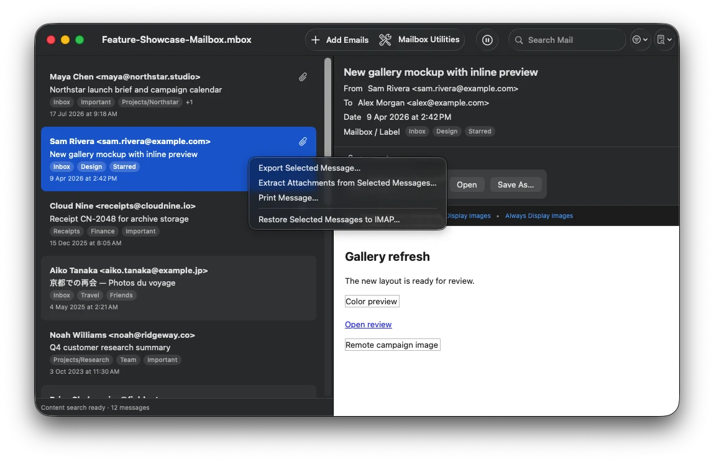
Task: Click the pause indexing button
Action: click(487, 40)
